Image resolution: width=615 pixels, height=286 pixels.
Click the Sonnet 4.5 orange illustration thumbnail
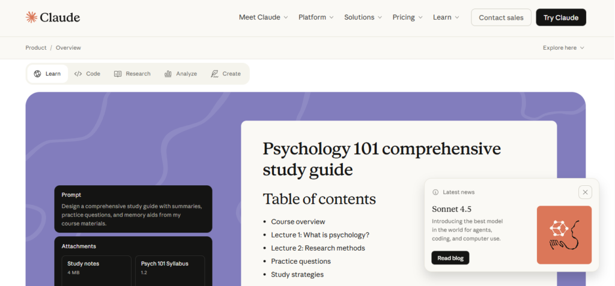click(564, 234)
